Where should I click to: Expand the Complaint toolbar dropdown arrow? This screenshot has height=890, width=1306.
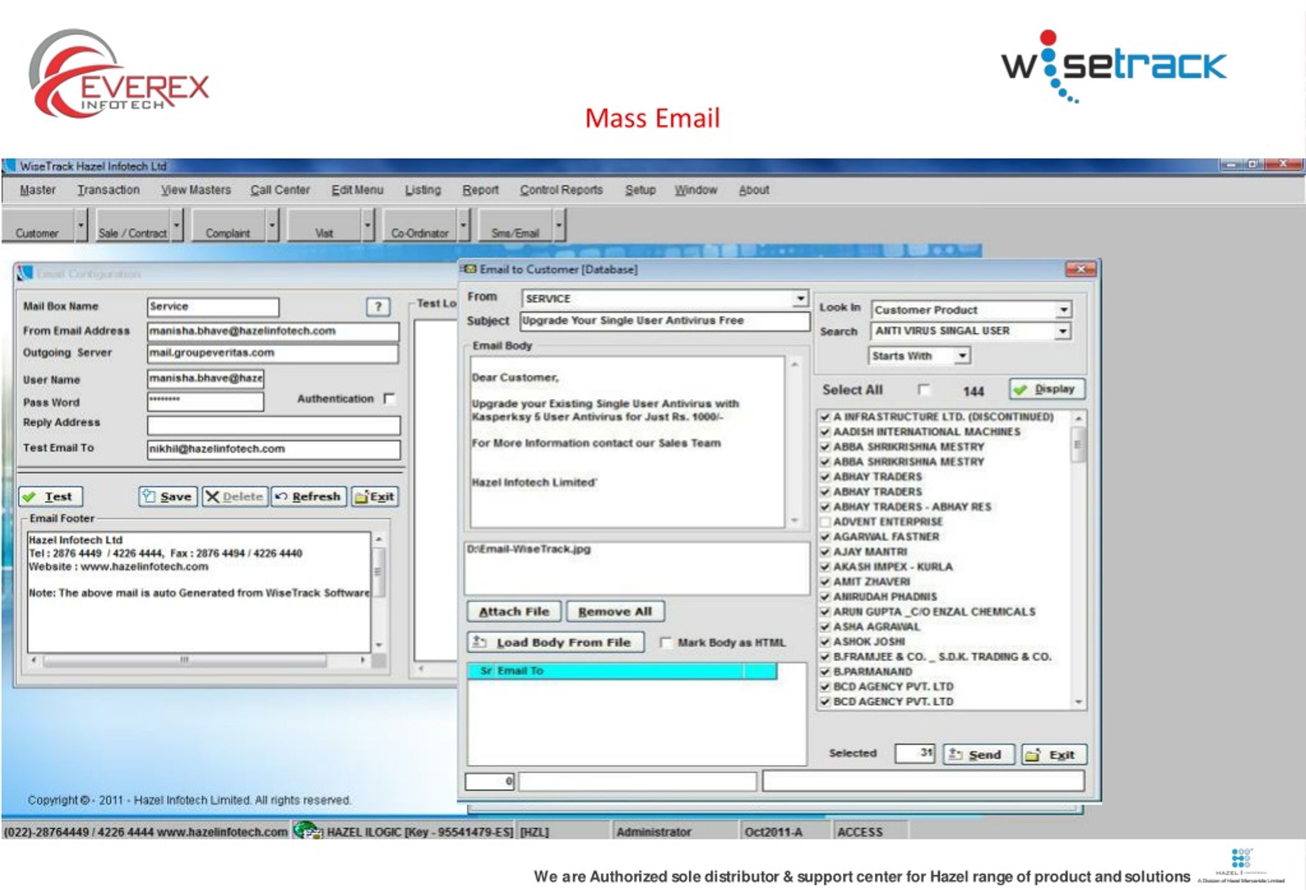coord(272,225)
